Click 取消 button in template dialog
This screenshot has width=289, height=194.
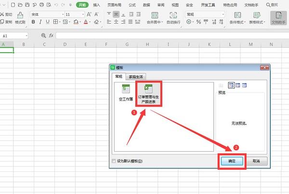click(256, 161)
